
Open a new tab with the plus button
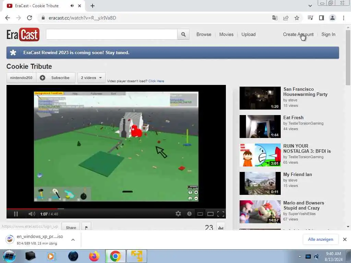tap(93, 6)
